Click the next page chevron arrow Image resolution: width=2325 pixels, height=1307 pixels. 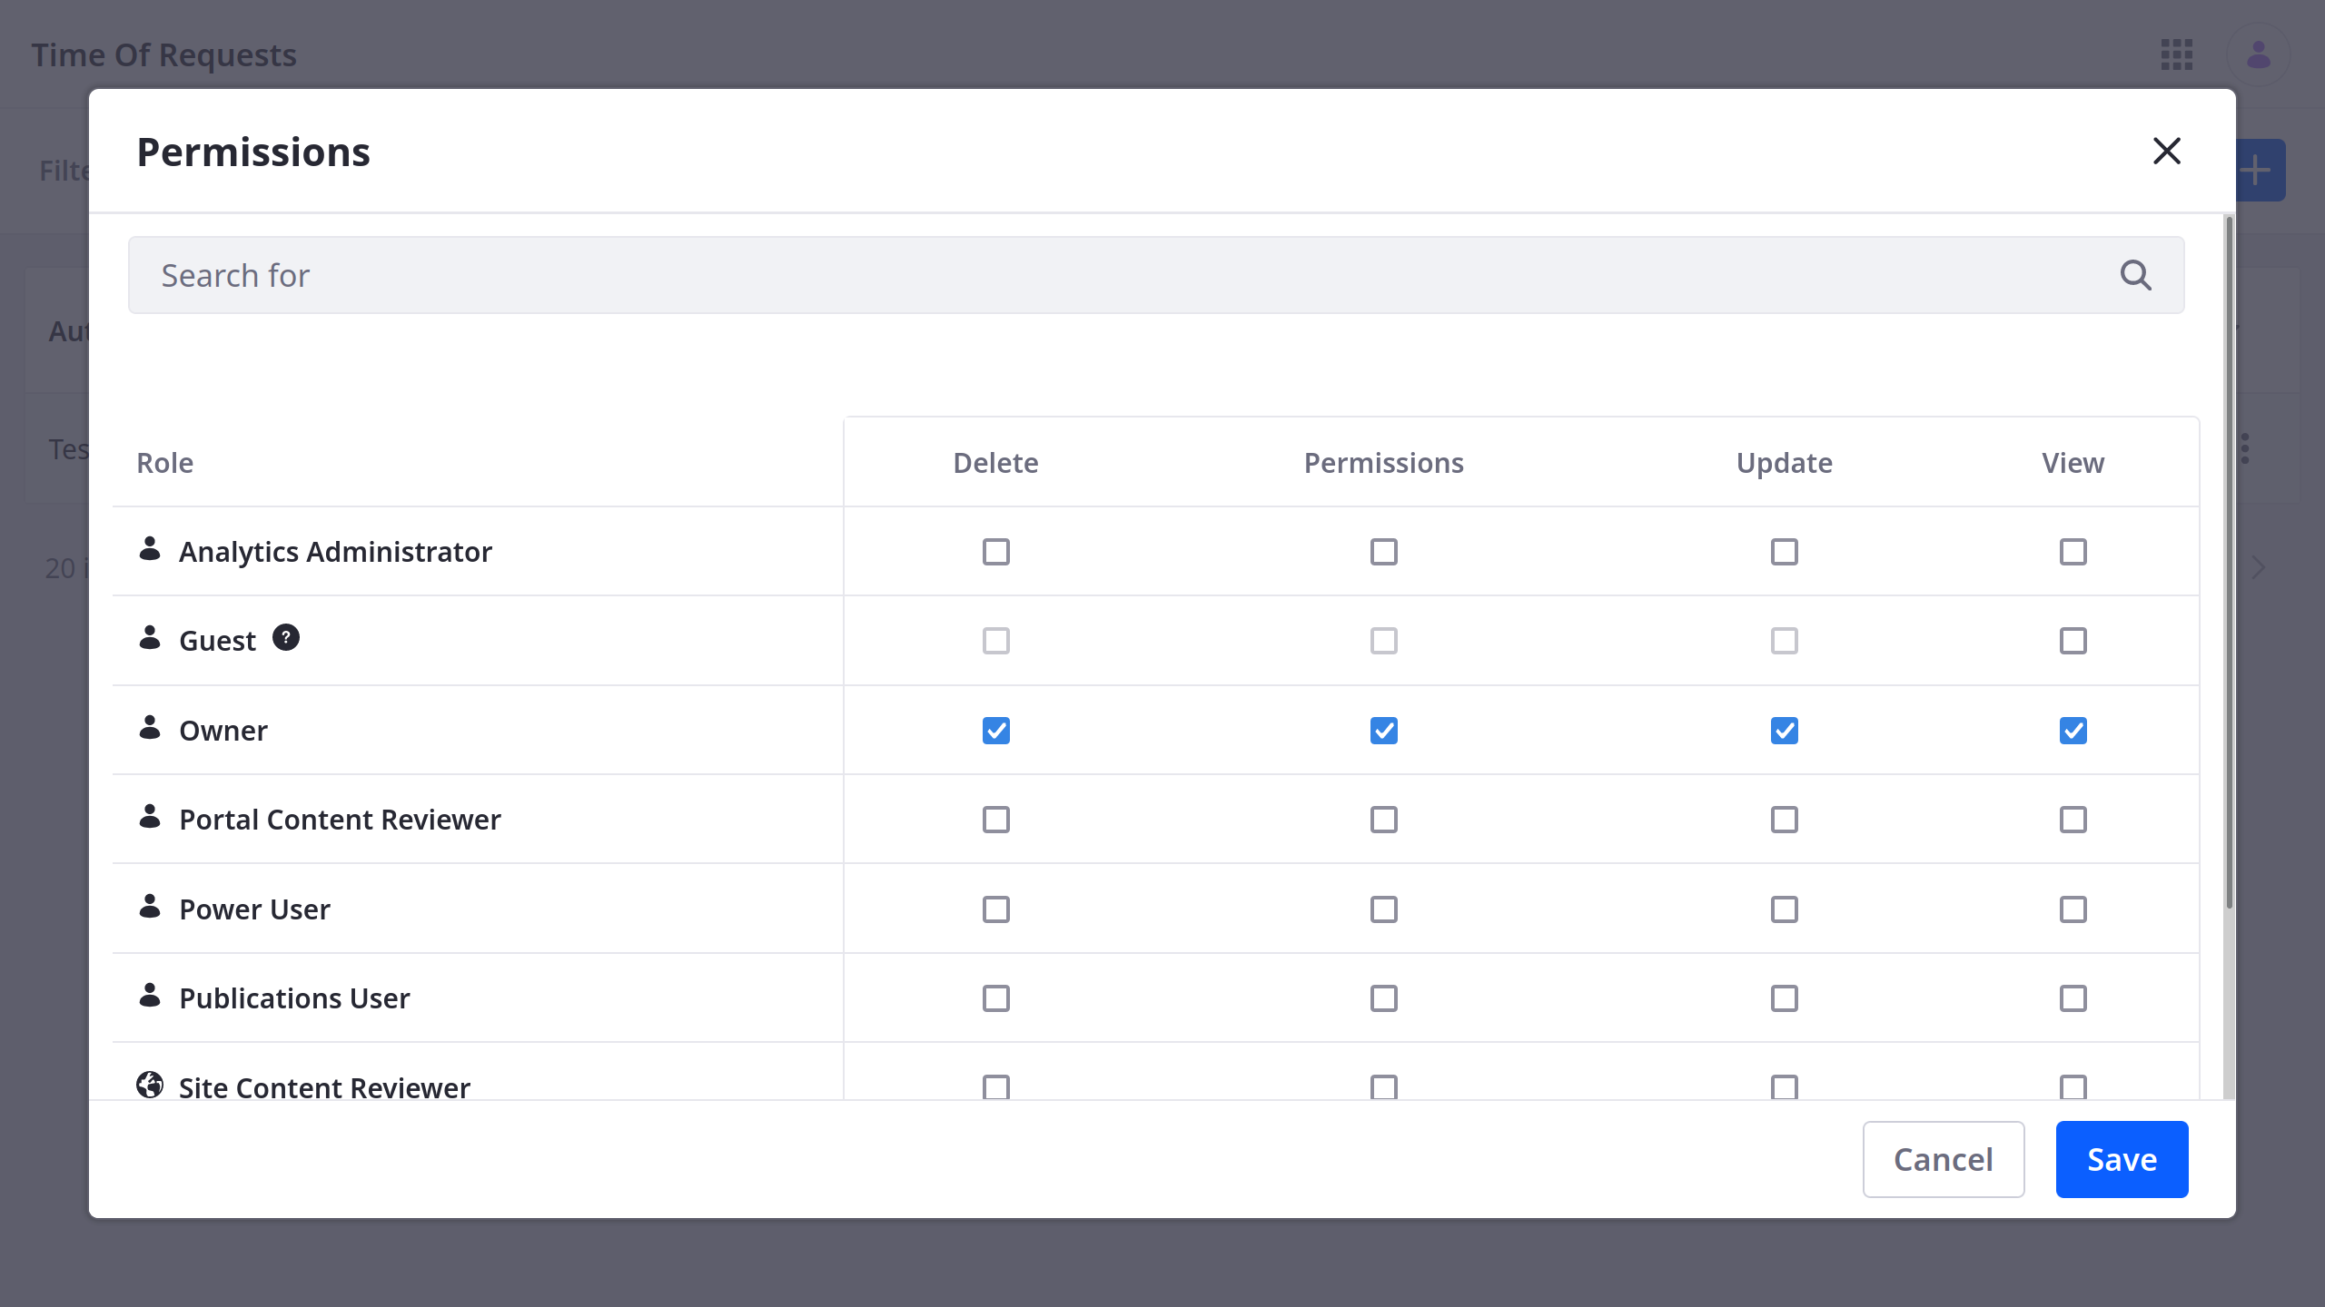[x=2259, y=568]
